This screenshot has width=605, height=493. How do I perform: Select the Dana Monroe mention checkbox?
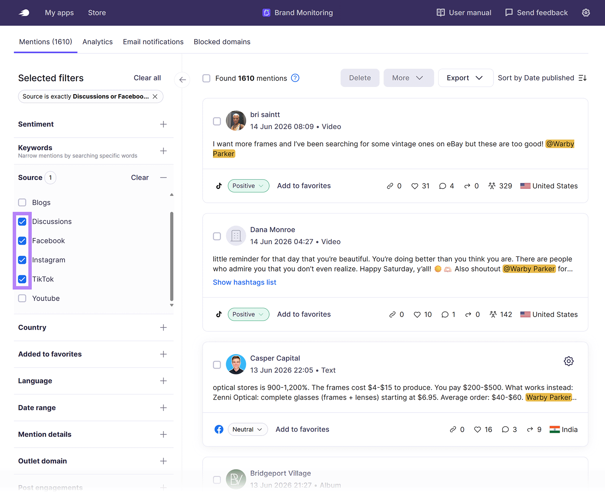pyautogui.click(x=217, y=236)
